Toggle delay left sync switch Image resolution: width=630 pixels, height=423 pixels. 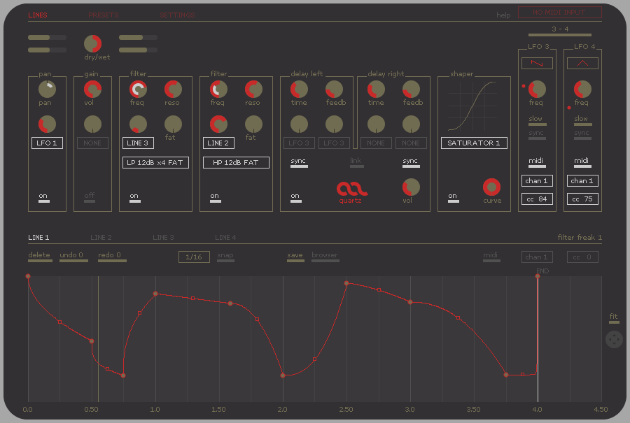coord(299,164)
